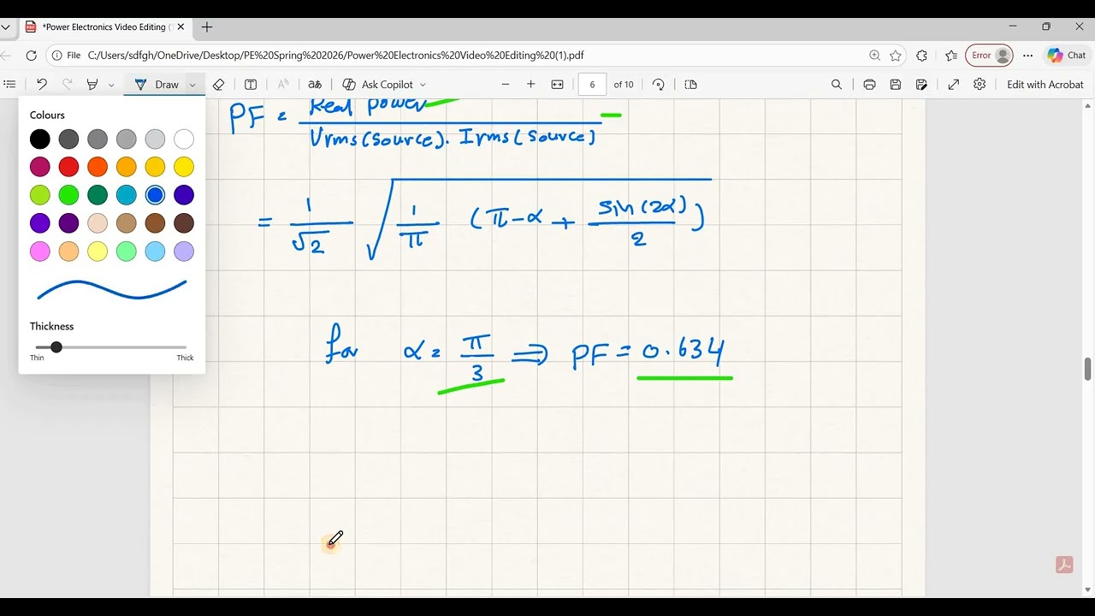The width and height of the screenshot is (1095, 616).
Task: Select the lavender pastel swatch
Action: (184, 252)
